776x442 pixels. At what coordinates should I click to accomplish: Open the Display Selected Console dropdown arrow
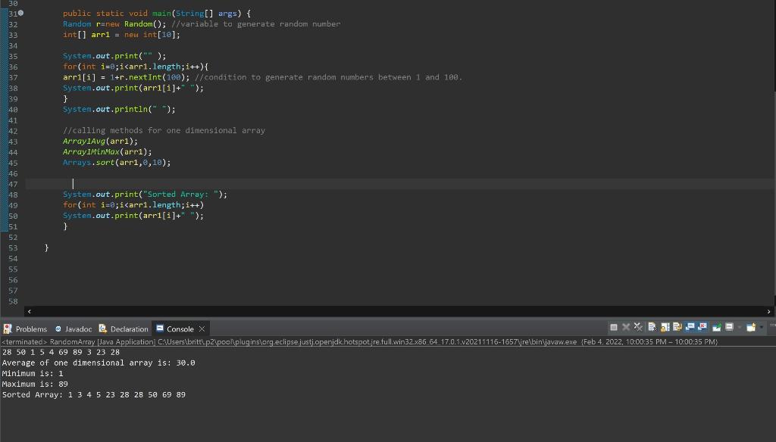[x=740, y=328]
